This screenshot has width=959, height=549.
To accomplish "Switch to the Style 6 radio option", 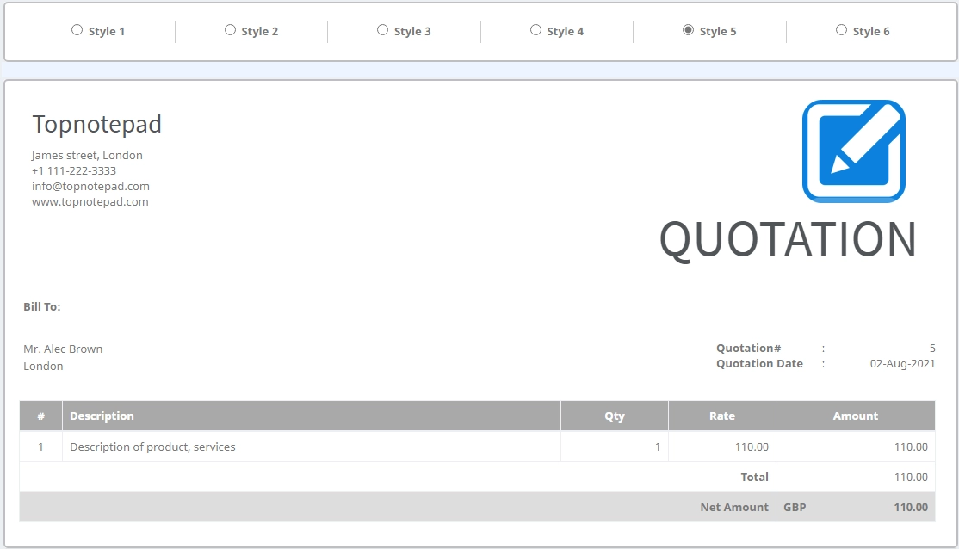I will tap(842, 30).
